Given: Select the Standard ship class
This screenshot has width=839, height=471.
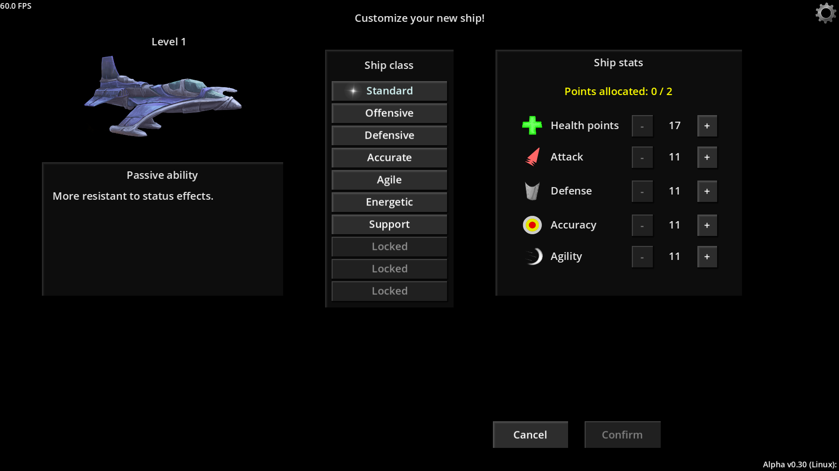Looking at the screenshot, I should click(x=389, y=91).
